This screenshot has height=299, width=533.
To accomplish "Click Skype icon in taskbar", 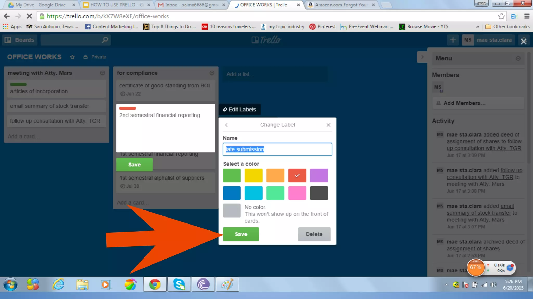I will pos(179,284).
